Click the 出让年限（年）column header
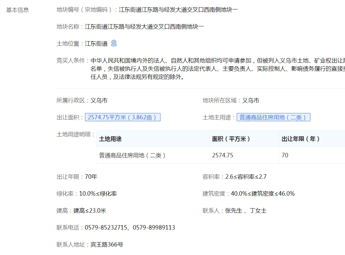The height and width of the screenshot is (255, 345). tap(312, 139)
